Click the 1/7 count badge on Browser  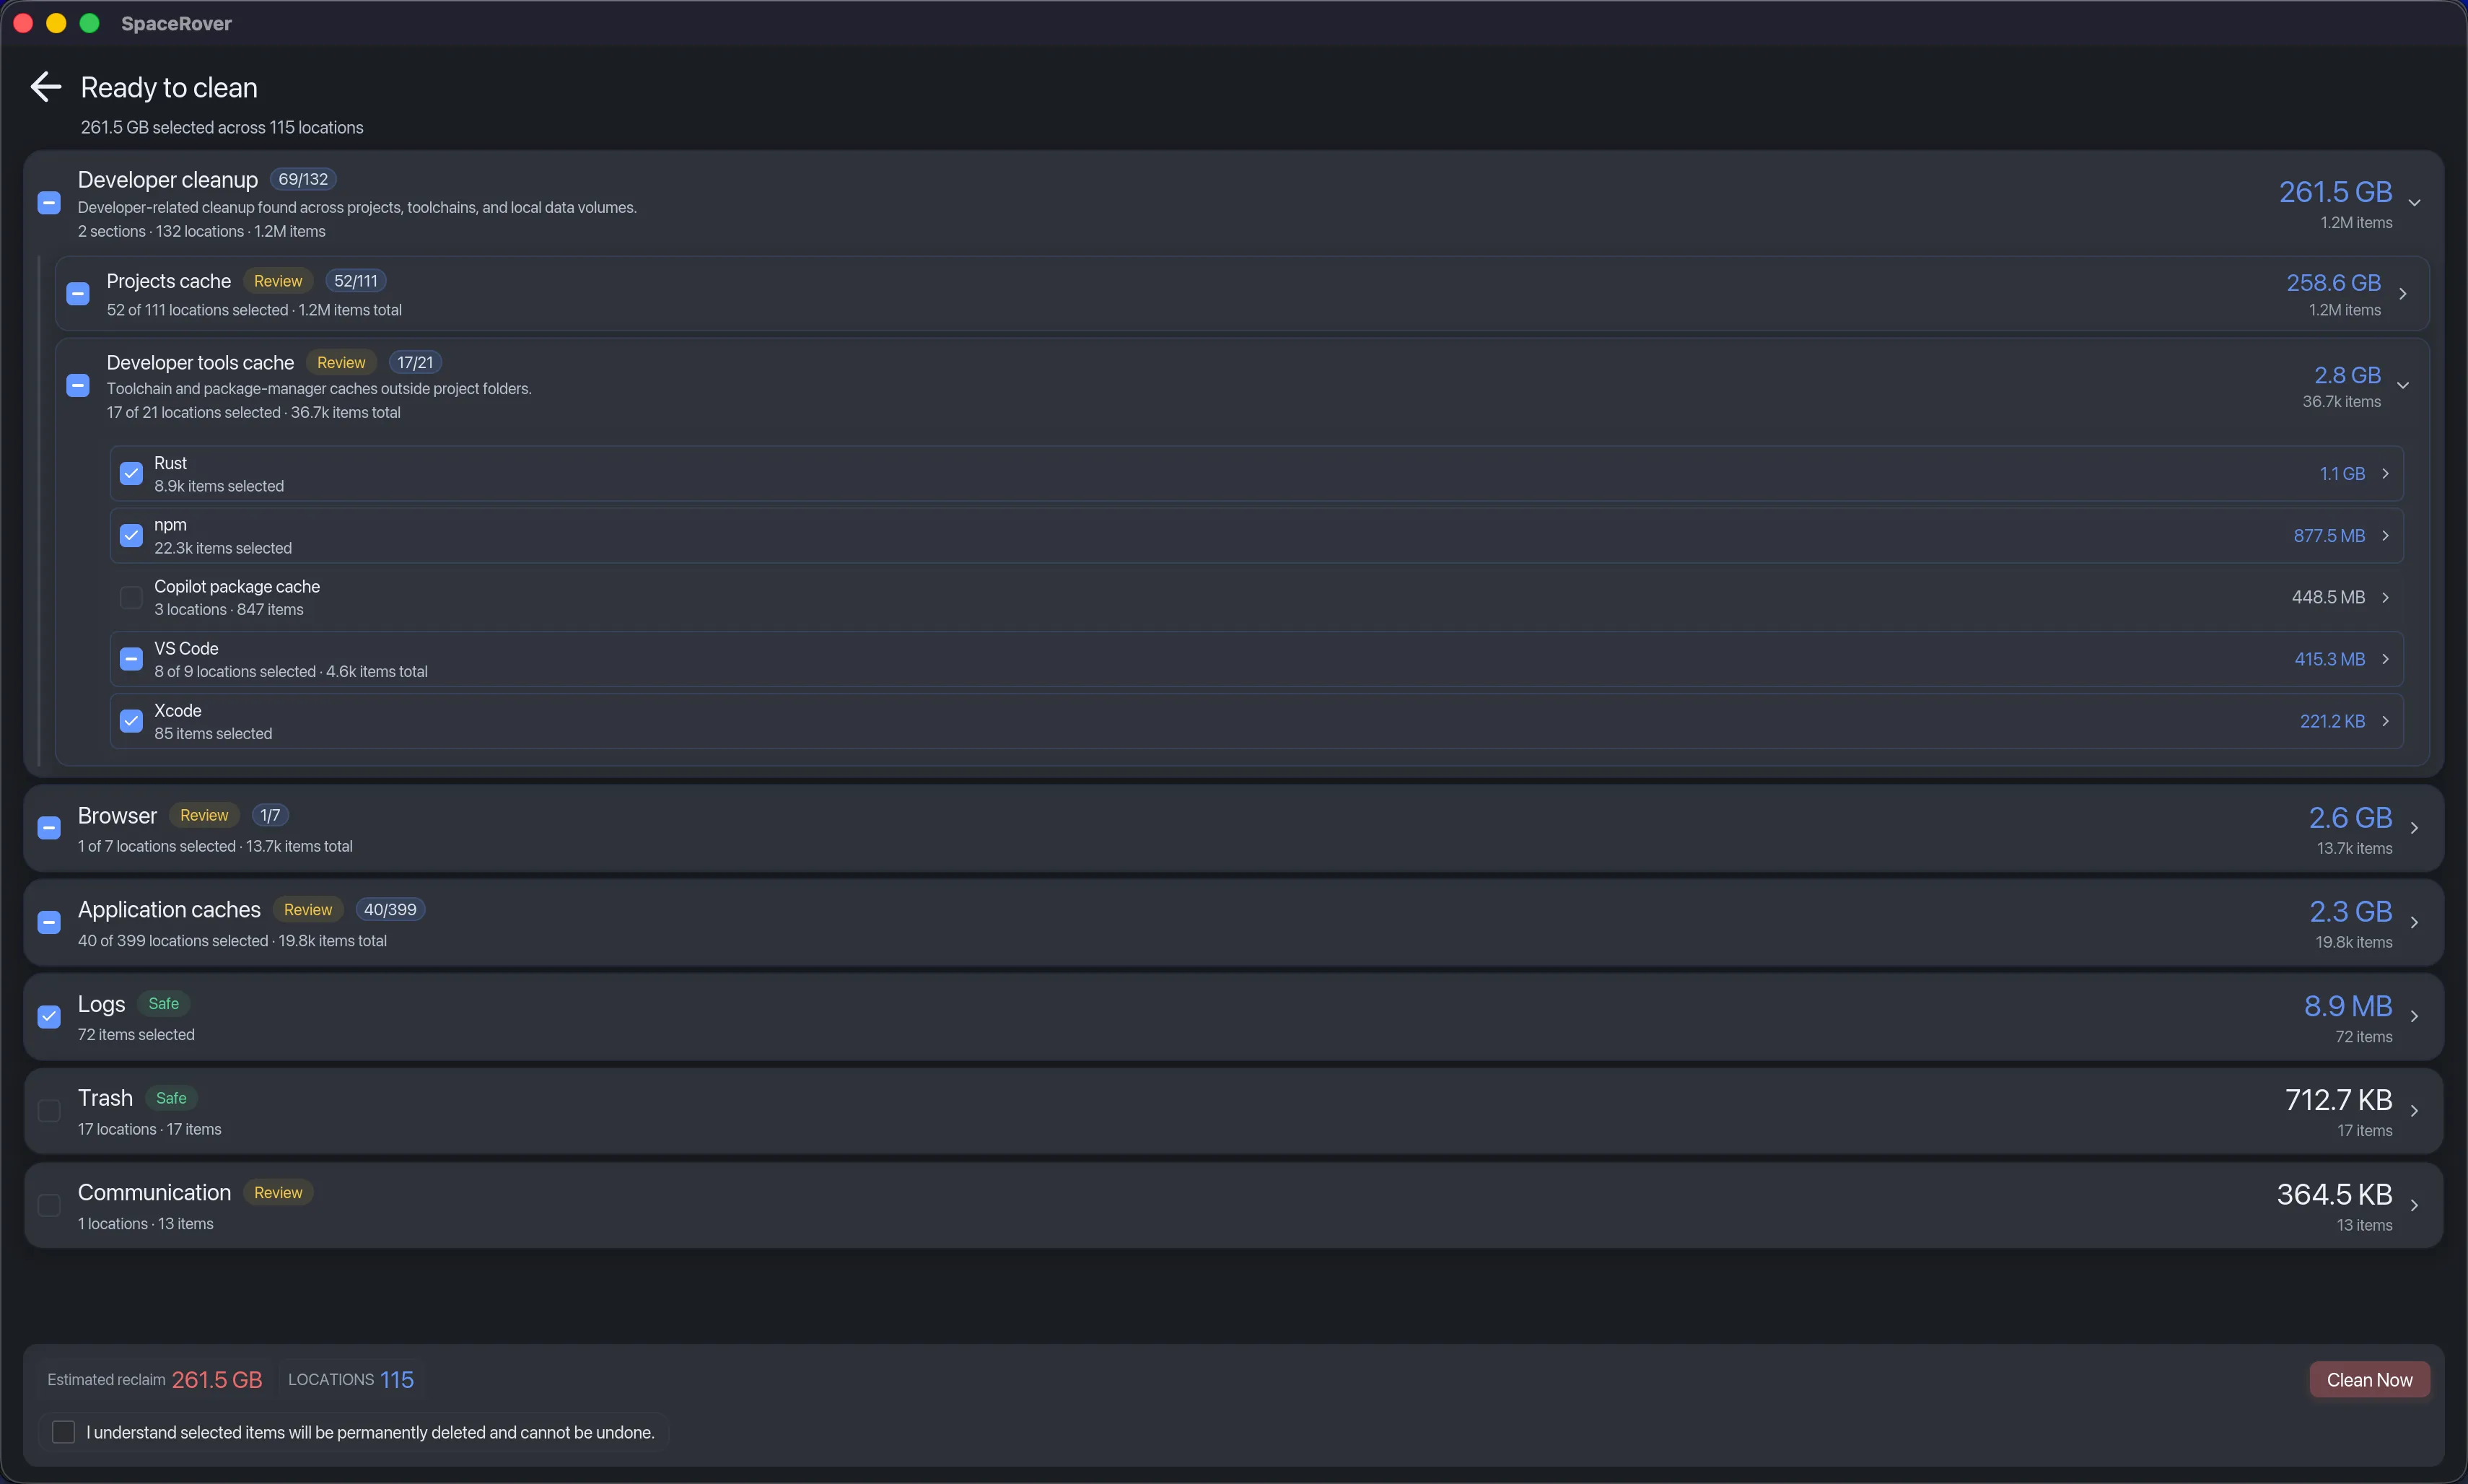point(270,815)
